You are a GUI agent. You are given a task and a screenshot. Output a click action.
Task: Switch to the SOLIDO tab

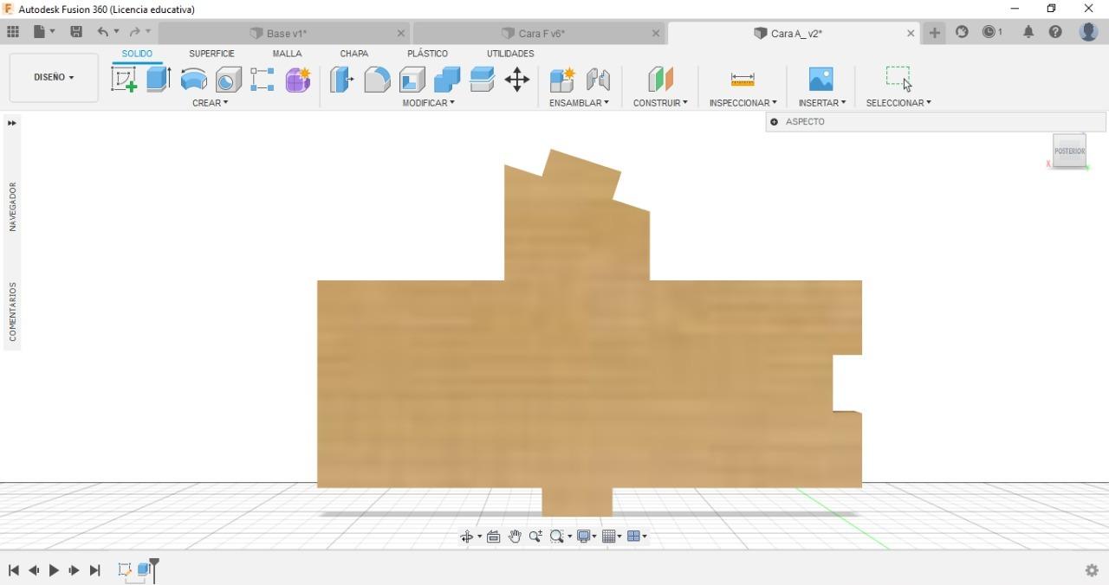click(x=137, y=54)
